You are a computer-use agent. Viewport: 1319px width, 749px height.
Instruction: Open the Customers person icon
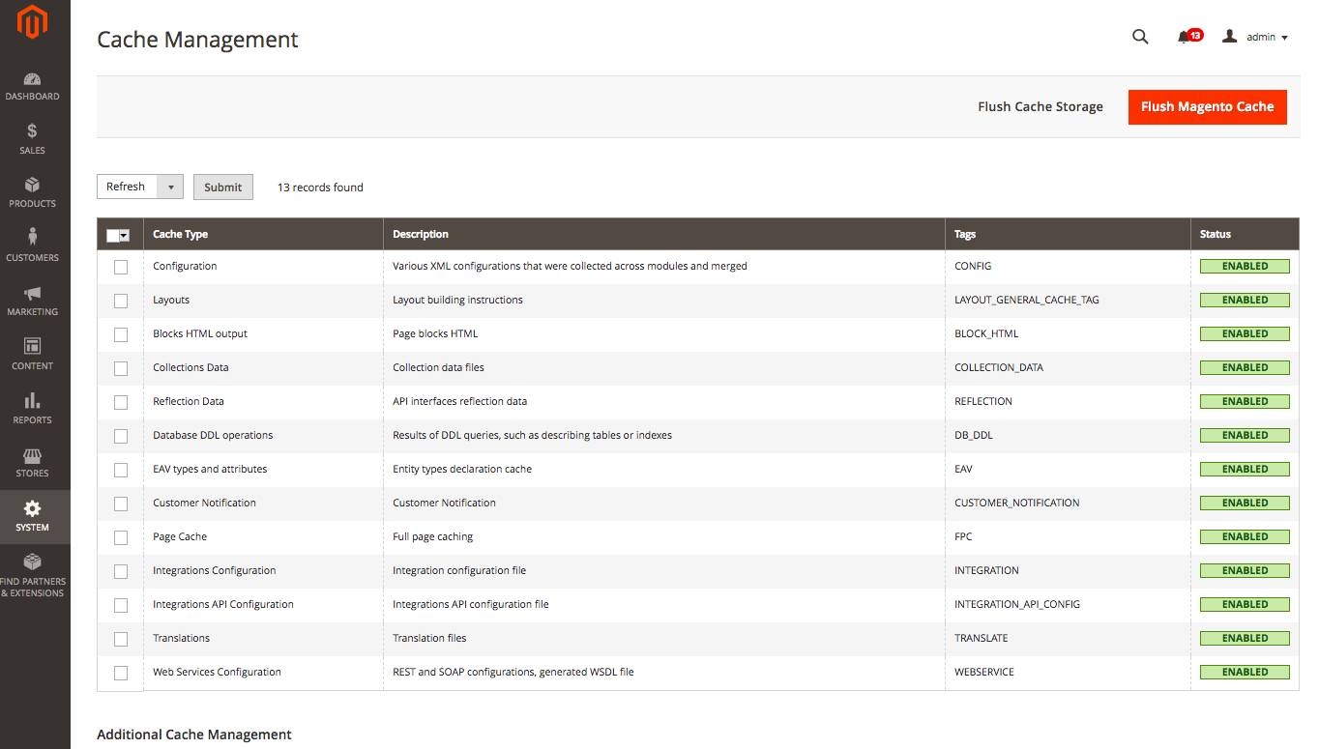(32, 237)
